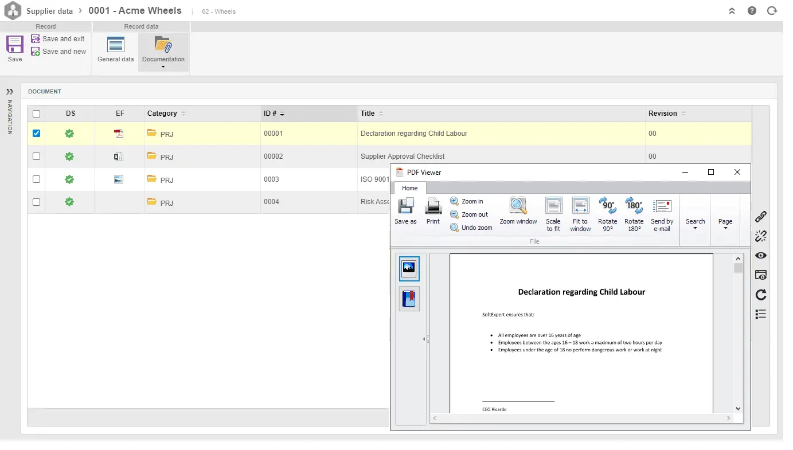Select the link icon in the right sidebar
Screen dimensions: 793x450
pos(761,217)
